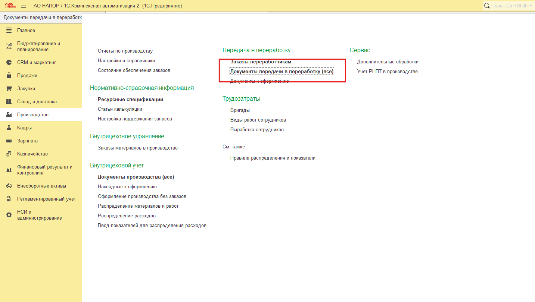Viewport: 535px width, 302px height.
Task: Open the Продажи shopping bag icon
Action: click(9, 76)
